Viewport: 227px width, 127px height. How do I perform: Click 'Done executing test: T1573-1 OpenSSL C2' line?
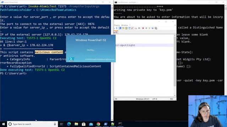[x=32, y=70]
